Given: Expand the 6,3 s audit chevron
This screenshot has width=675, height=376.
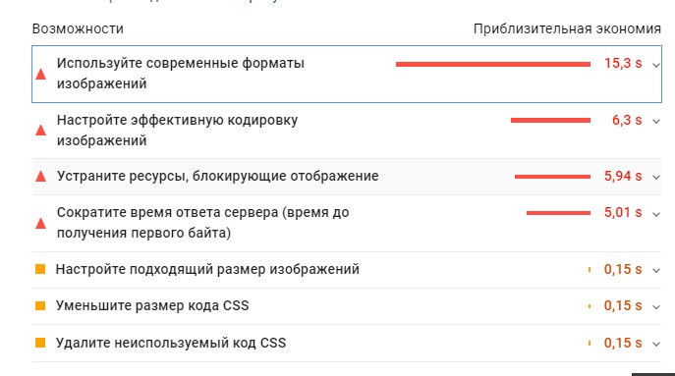Looking at the screenshot, I should pyautogui.click(x=656, y=122).
